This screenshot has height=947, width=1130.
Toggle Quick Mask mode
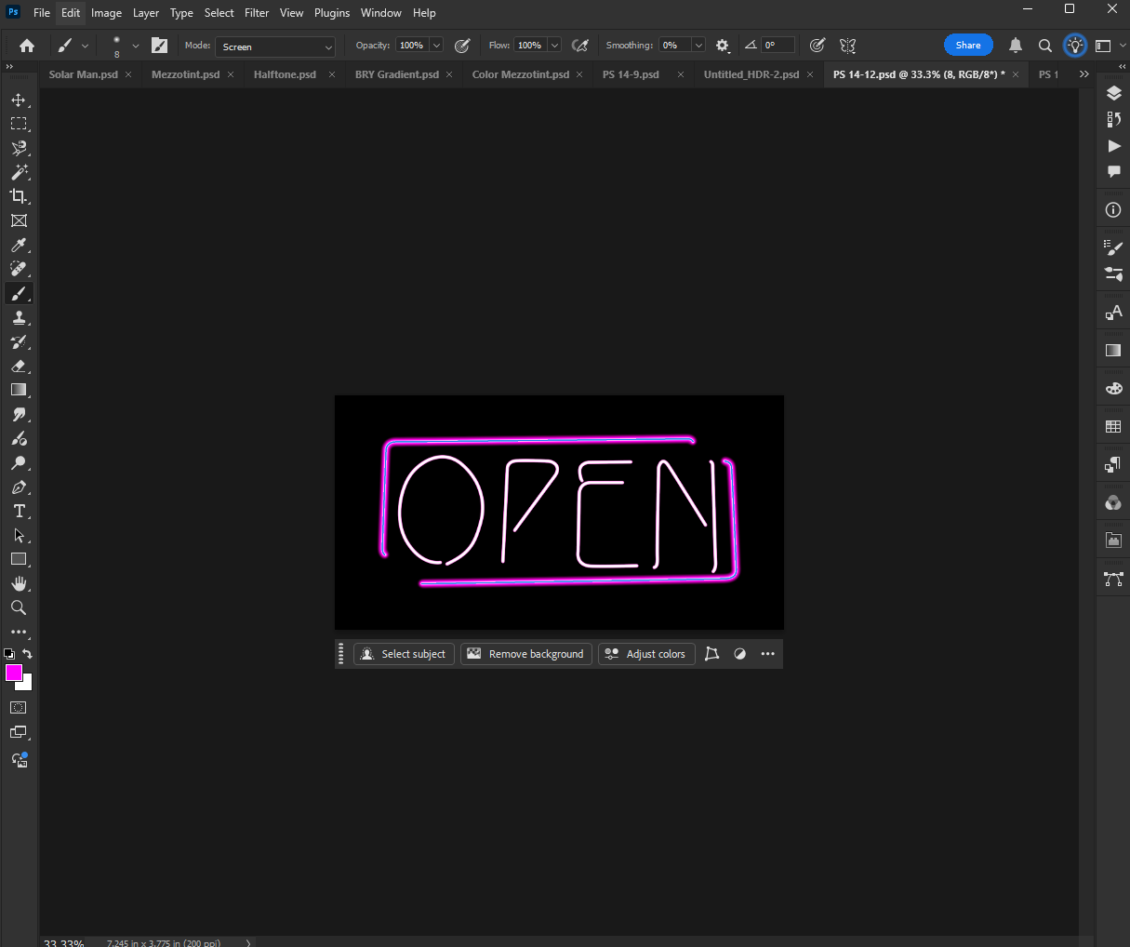click(19, 708)
